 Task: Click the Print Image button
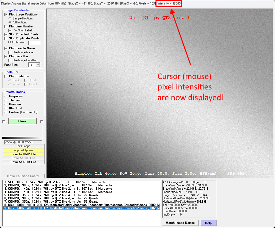tap(23, 146)
